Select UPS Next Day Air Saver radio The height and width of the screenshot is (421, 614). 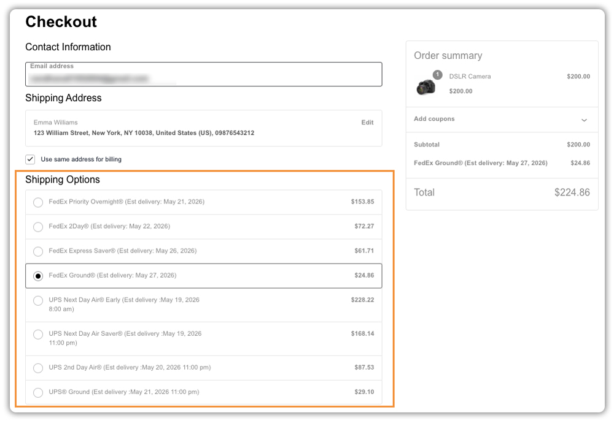click(38, 334)
